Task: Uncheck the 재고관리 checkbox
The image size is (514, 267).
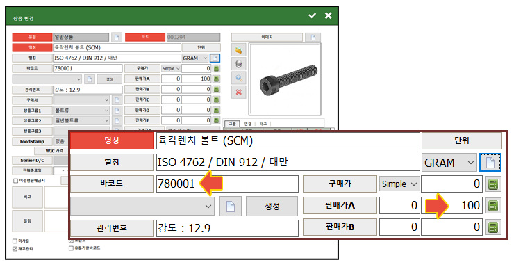Action: (x=15, y=249)
